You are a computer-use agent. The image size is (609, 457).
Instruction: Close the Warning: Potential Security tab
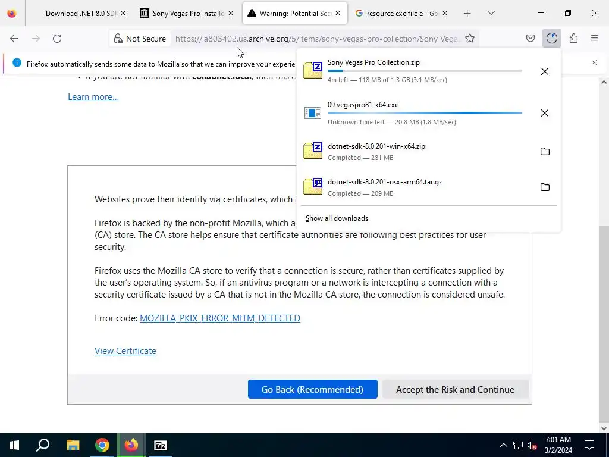point(338,13)
